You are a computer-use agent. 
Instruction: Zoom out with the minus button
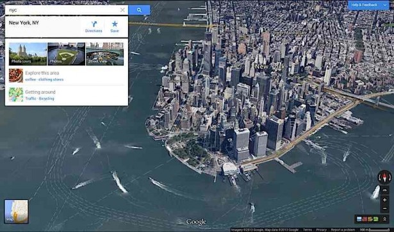[384, 208]
